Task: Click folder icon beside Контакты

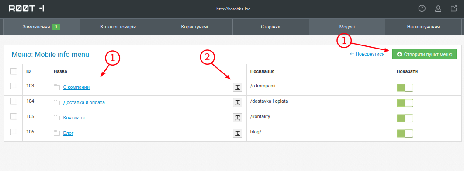Action: pos(57,118)
